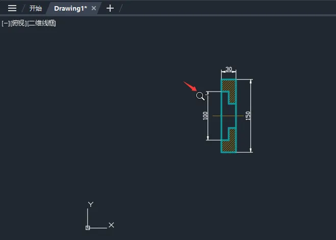Close the Drawing1* tab

click(94, 8)
